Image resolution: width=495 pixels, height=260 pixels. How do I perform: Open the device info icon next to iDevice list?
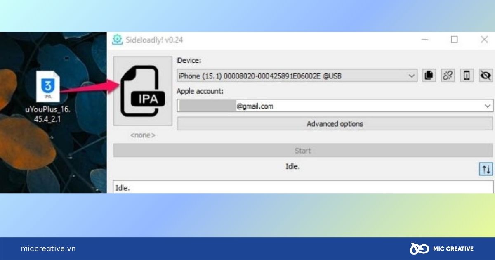pos(467,75)
